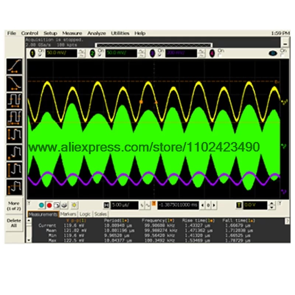
Task: Select the Fall time measurement icon
Action: point(14,84)
